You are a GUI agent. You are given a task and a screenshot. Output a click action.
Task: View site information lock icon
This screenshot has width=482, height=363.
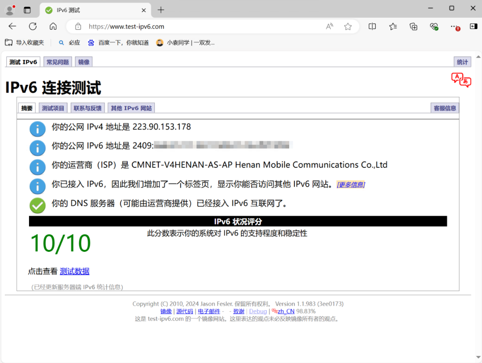pos(78,26)
